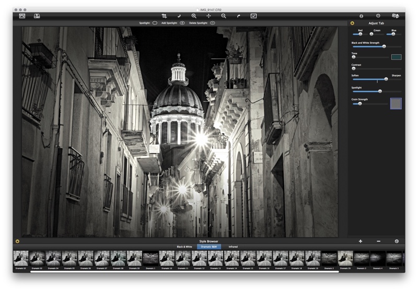Switch to the Black & White tab
Screen dimensions: 418x291
pyautogui.click(x=184, y=247)
